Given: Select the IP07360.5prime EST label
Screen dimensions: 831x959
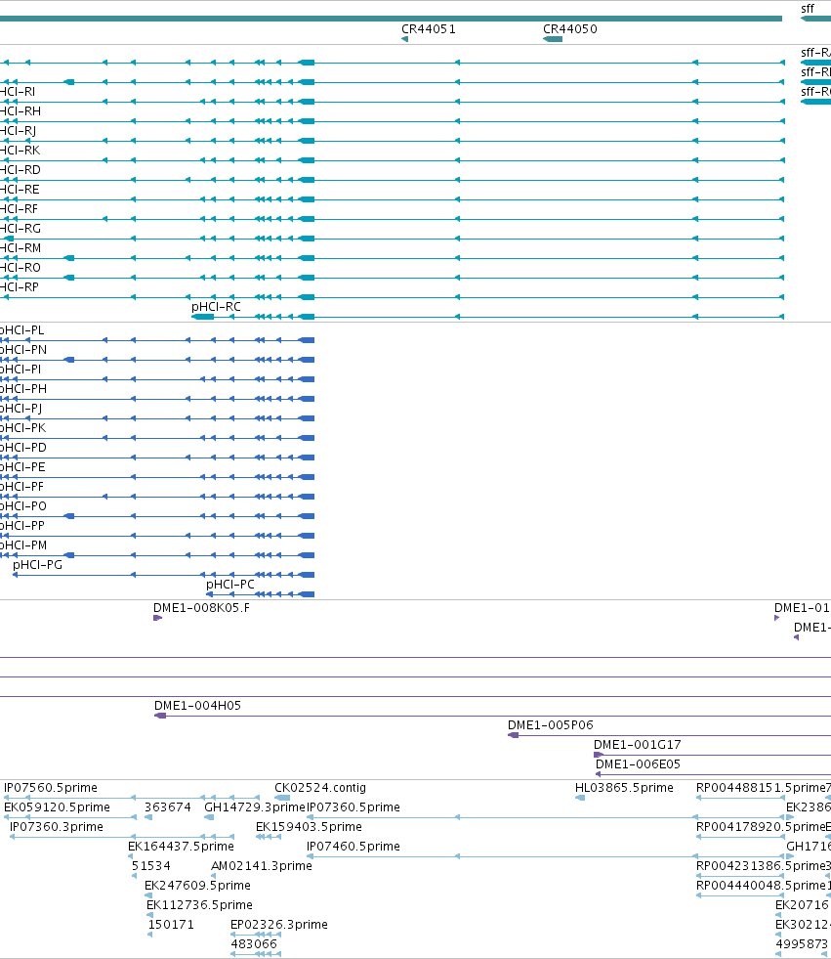Looking at the screenshot, I should coord(353,807).
